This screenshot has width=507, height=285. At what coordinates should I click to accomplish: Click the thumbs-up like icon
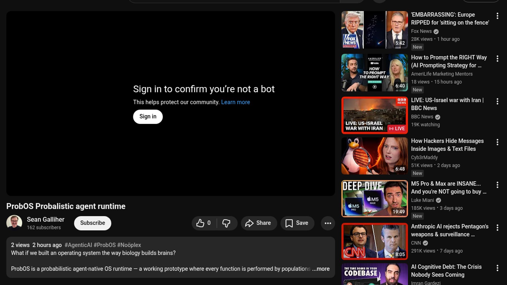[x=200, y=223]
